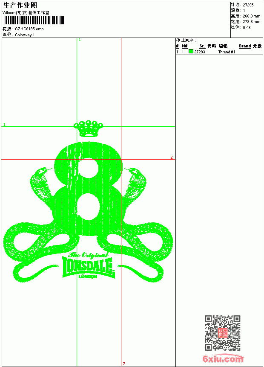Click the QR code image

[x=223, y=333]
